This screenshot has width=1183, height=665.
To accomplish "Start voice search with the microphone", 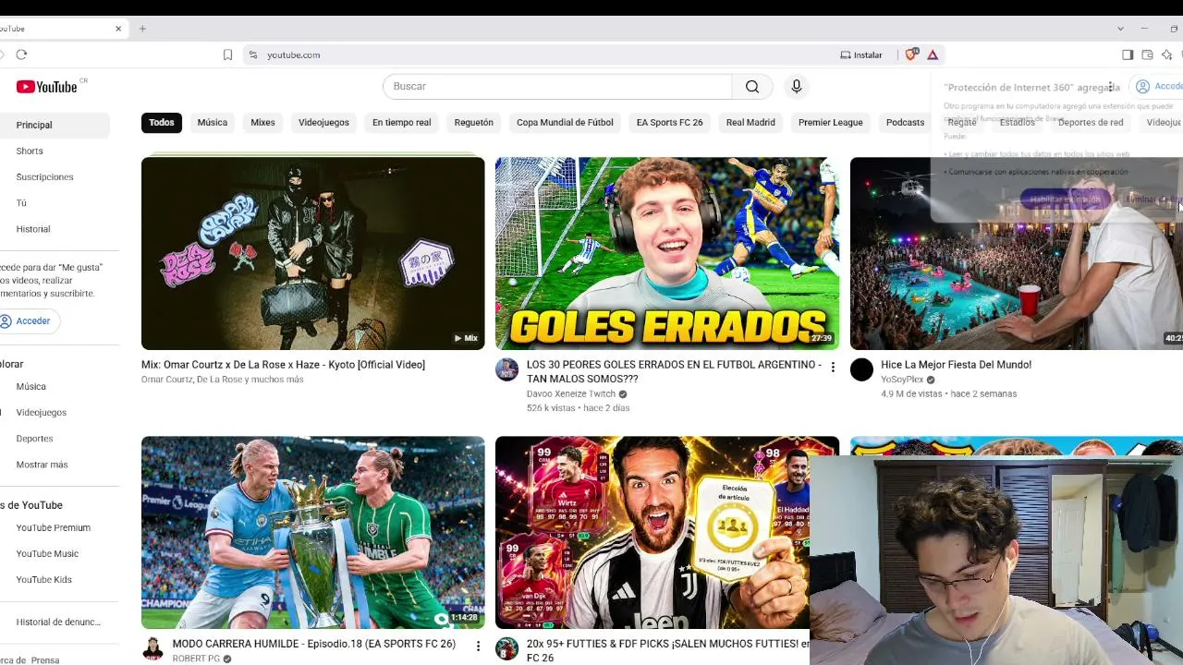I will [797, 86].
